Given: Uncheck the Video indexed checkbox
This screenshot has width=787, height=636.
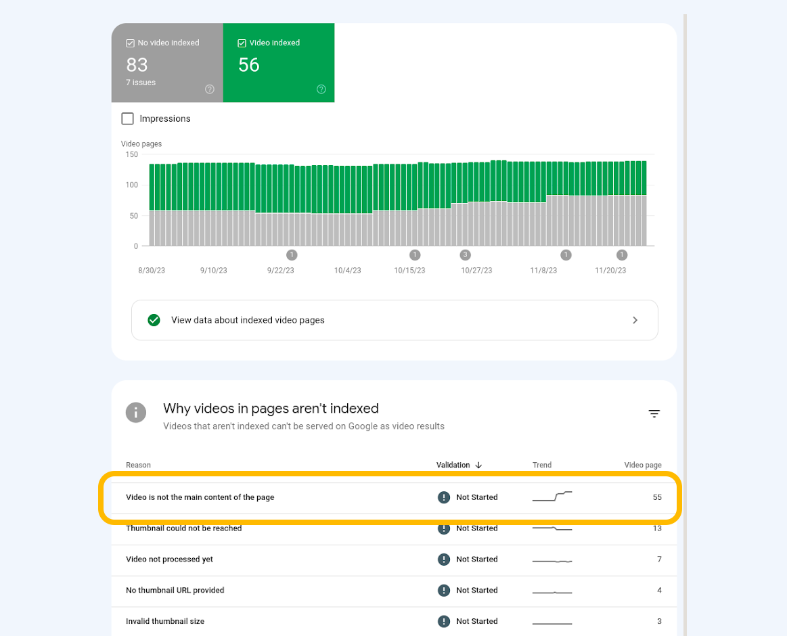Looking at the screenshot, I should click(242, 43).
